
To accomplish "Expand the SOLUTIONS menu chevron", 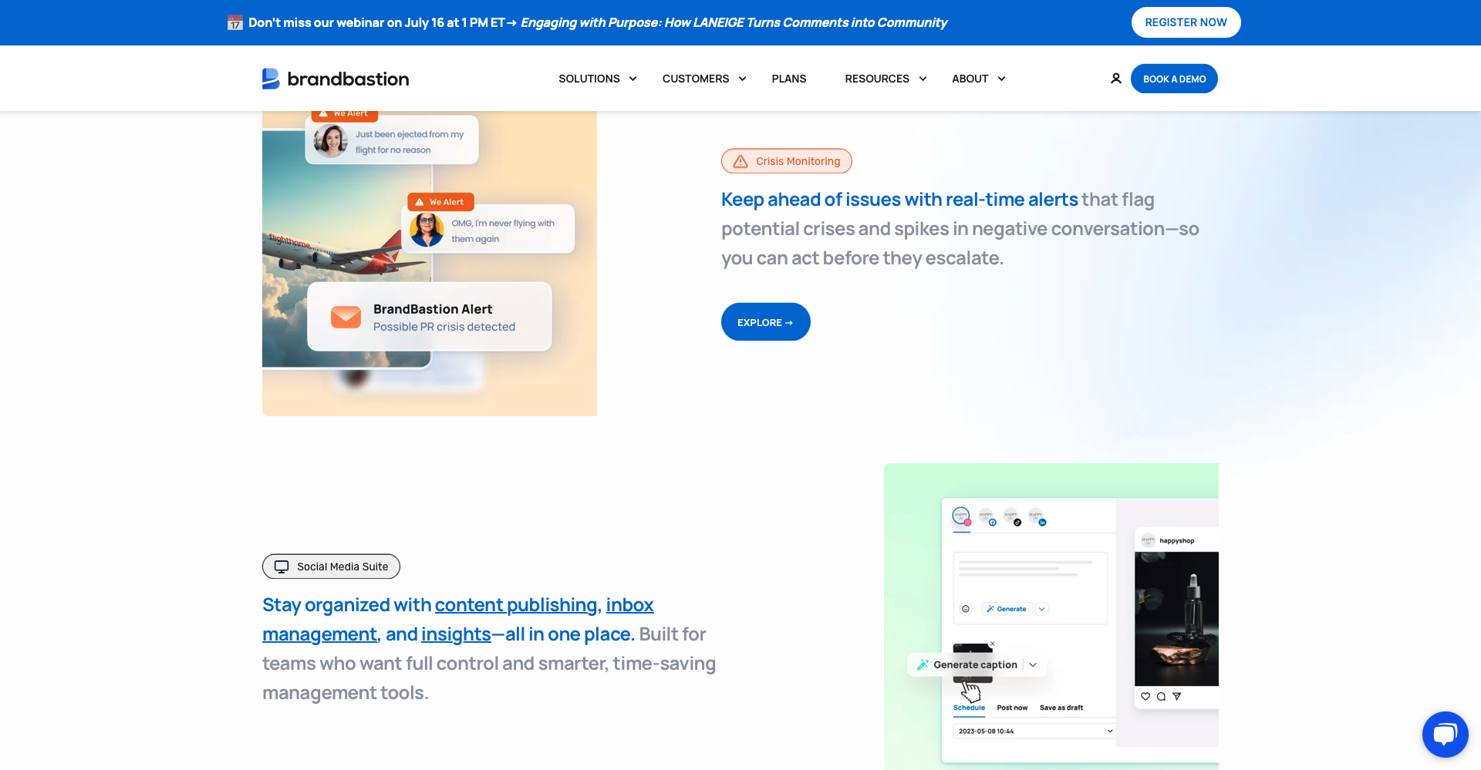I will [633, 79].
